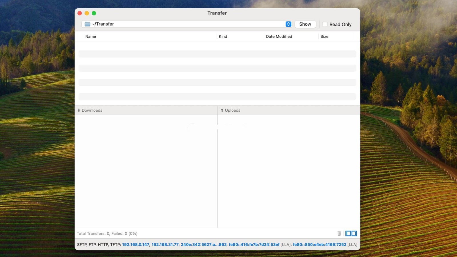Sort by Size column header

point(324,37)
